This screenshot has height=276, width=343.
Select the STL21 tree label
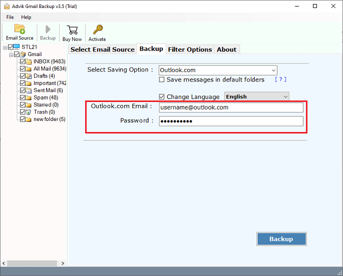coord(30,47)
